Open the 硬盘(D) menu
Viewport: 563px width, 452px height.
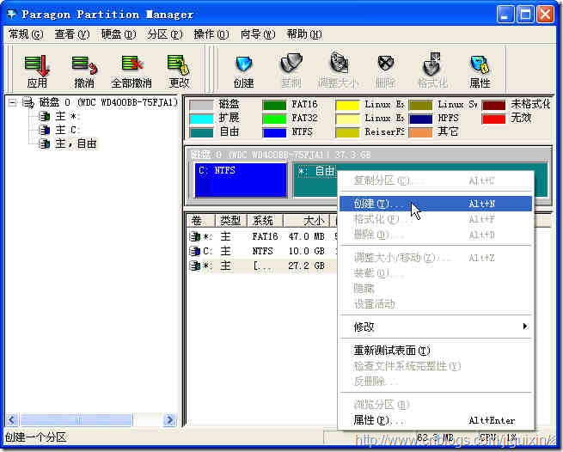(x=119, y=34)
